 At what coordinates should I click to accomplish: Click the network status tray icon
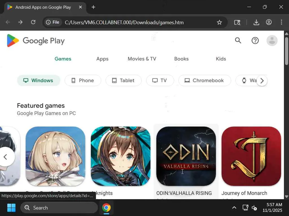(245, 208)
